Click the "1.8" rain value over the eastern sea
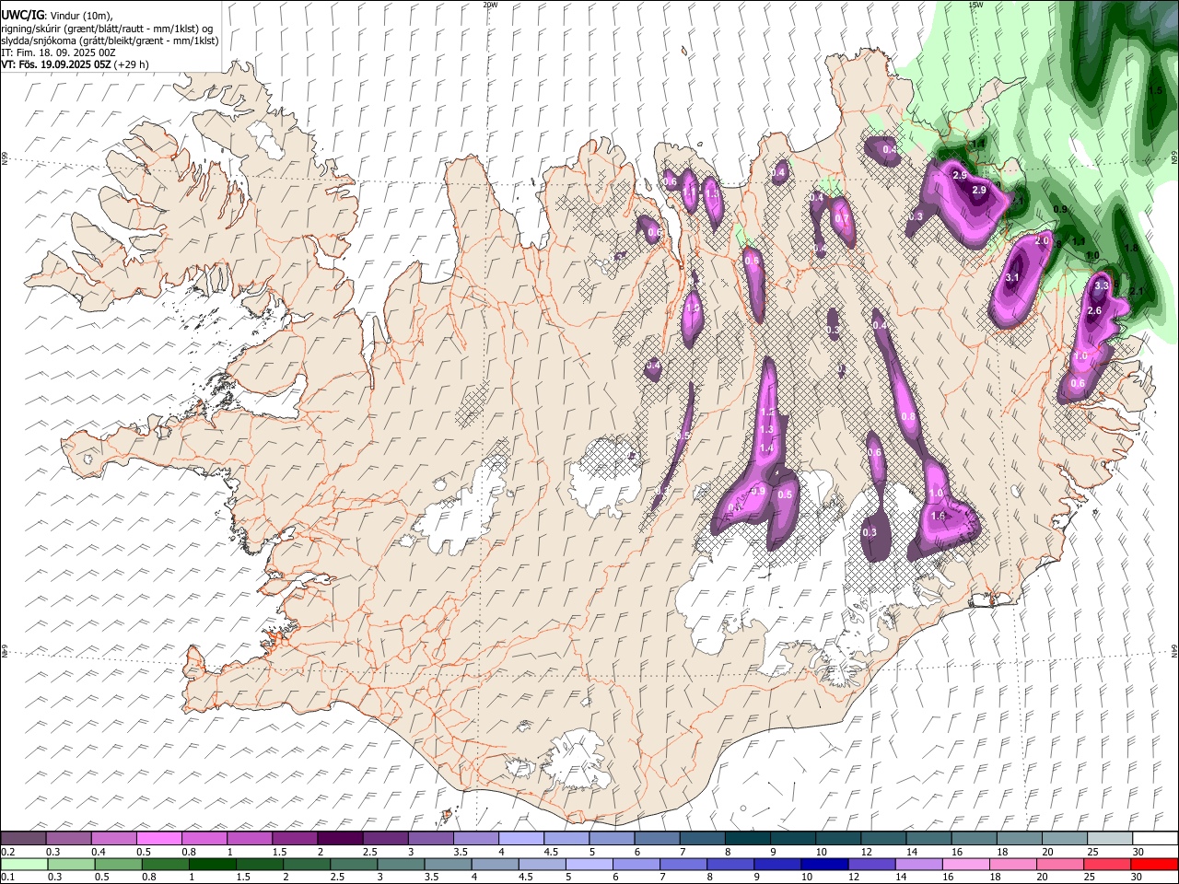The width and height of the screenshot is (1179, 884). (1132, 249)
